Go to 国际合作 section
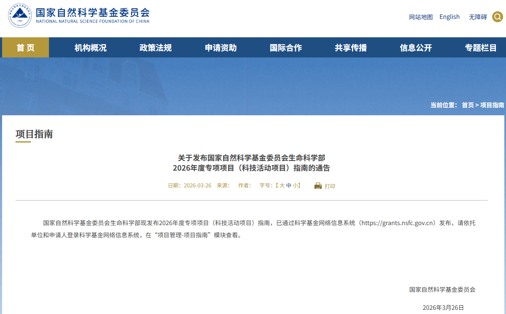This screenshot has width=506, height=314. (286, 48)
